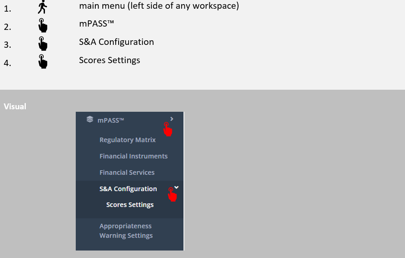Open Appropriateness Warning Settings in the sidebar

[x=126, y=231]
